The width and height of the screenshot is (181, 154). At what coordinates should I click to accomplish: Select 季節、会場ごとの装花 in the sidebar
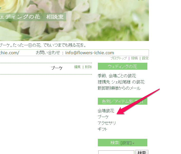(x=117, y=76)
